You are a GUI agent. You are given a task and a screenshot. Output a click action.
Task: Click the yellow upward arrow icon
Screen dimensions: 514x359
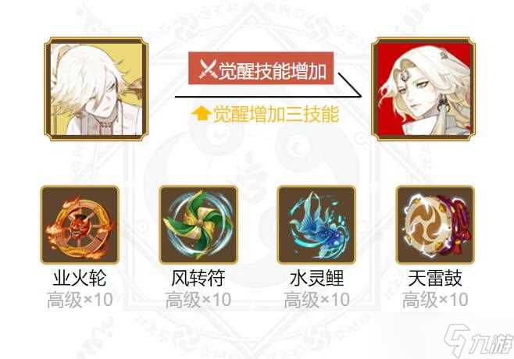201,114
